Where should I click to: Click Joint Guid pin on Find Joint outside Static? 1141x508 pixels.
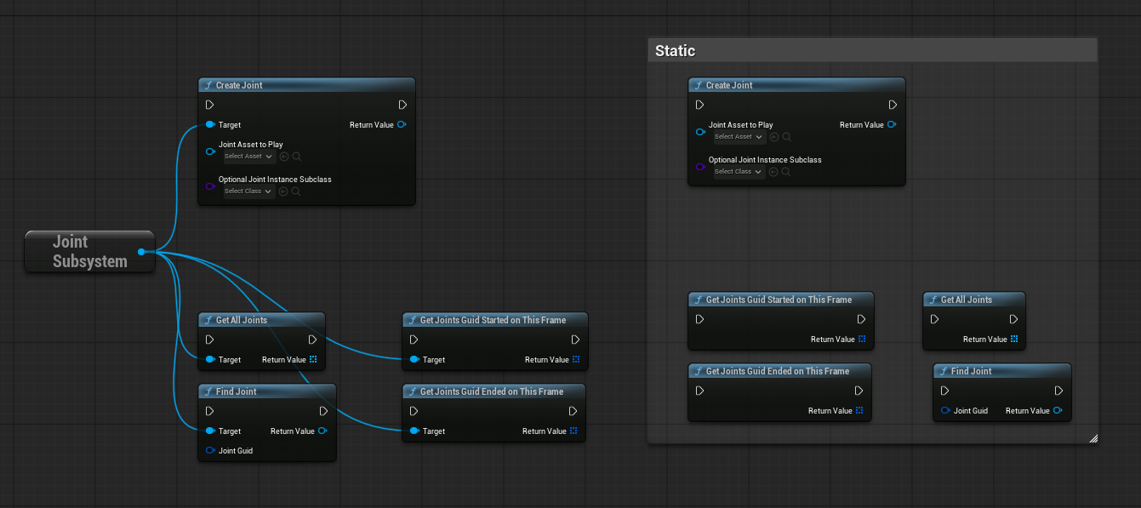coord(210,451)
